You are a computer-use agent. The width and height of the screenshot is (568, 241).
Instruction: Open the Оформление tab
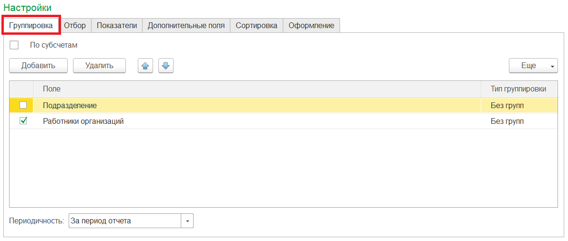[311, 26]
